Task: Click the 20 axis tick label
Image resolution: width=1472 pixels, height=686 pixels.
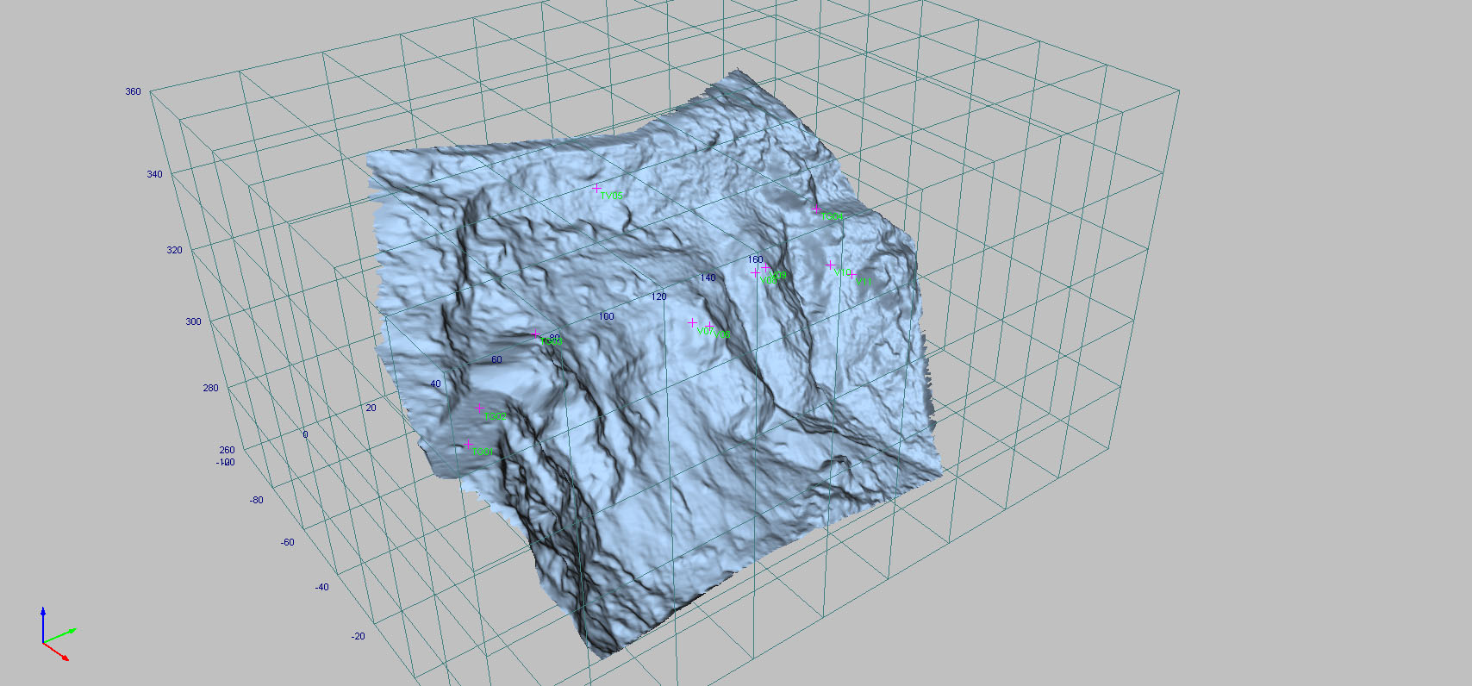Action: [371, 408]
